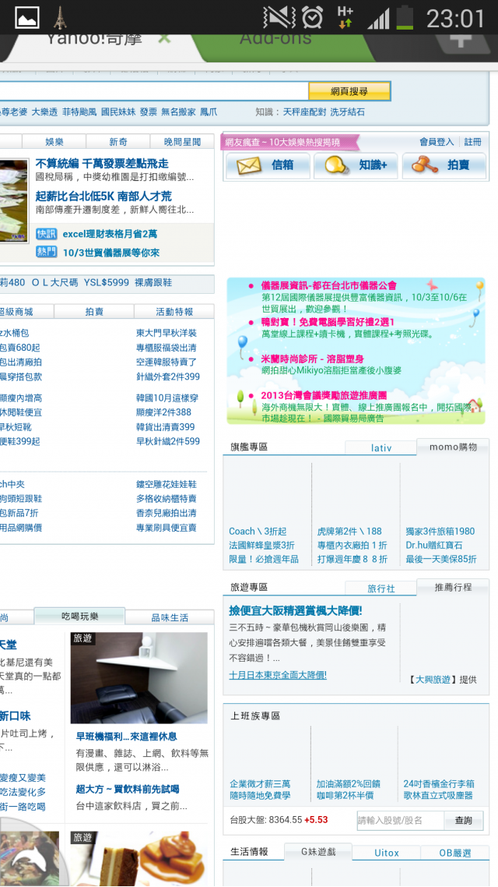Open ad 米蘭時尚診所 - 溶脂塑身

(312, 359)
